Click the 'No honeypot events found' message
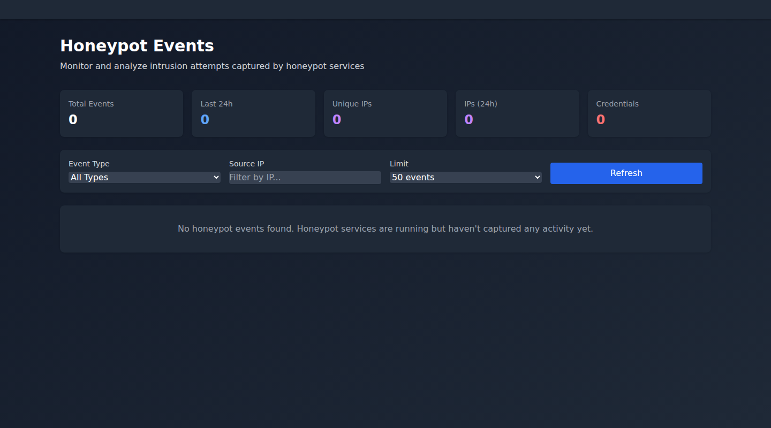771x428 pixels. 385,229
